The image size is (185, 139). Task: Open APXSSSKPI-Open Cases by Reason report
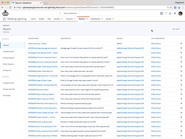point(41,94)
